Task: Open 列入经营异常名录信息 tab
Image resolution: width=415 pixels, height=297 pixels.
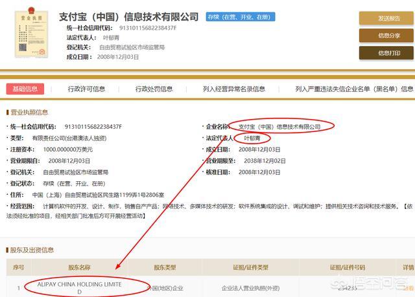Action: pos(234,89)
